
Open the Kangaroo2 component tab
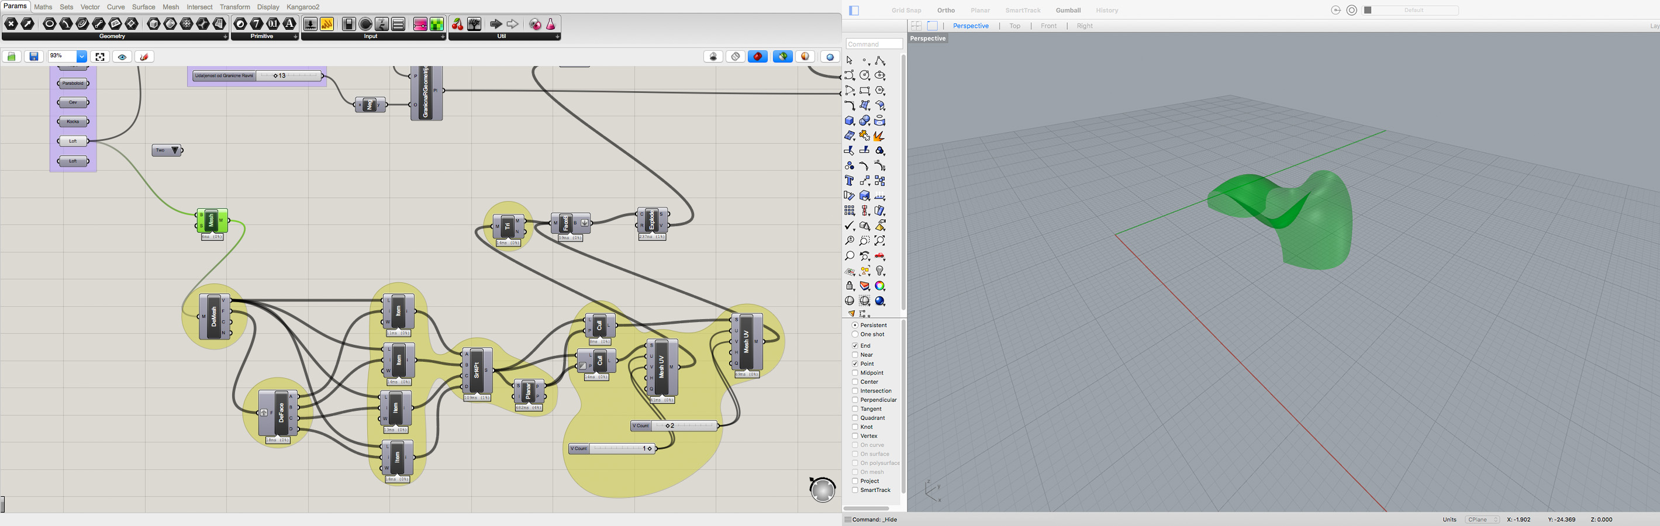303,7
